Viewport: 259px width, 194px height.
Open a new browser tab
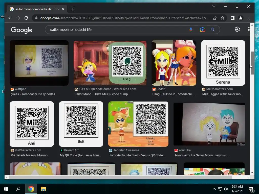click(73, 9)
